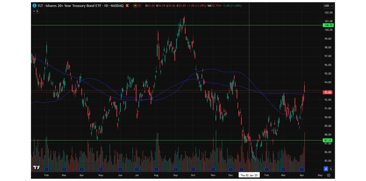
Task: Toggle the A auto-scale button
Action: pos(326,169)
